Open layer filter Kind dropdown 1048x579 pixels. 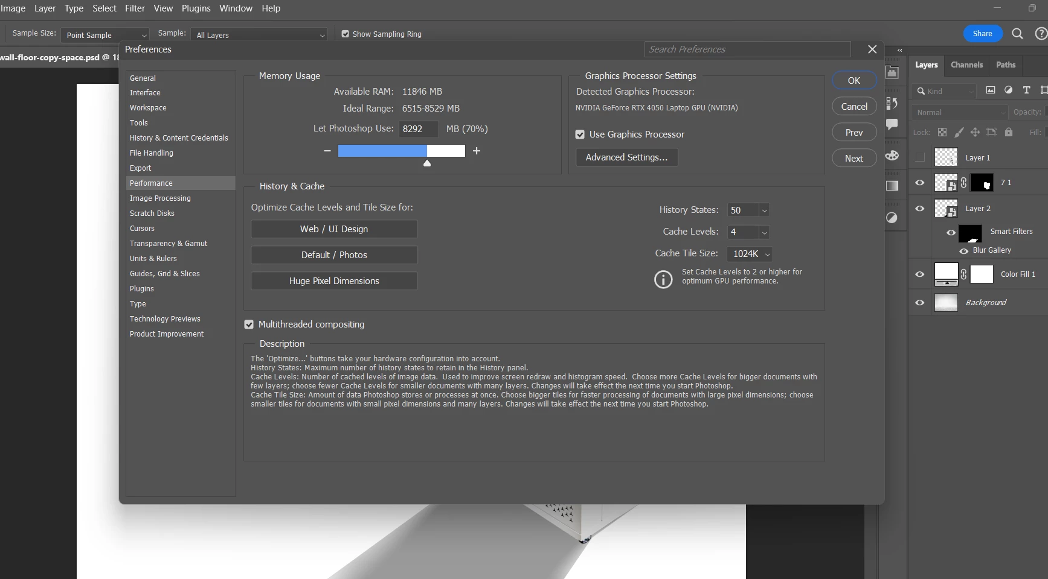point(944,91)
